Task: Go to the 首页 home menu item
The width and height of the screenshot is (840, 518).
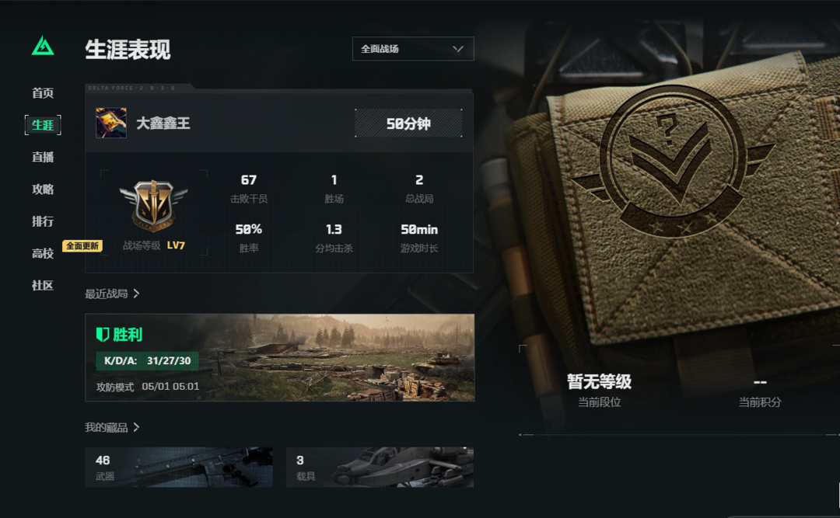Action: click(x=43, y=93)
